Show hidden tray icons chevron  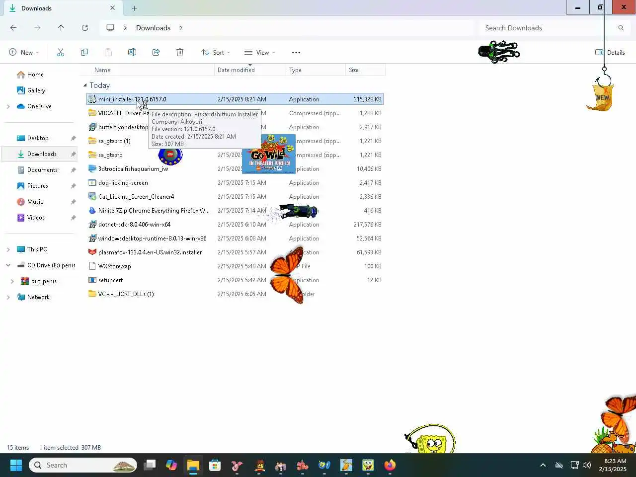(543, 465)
